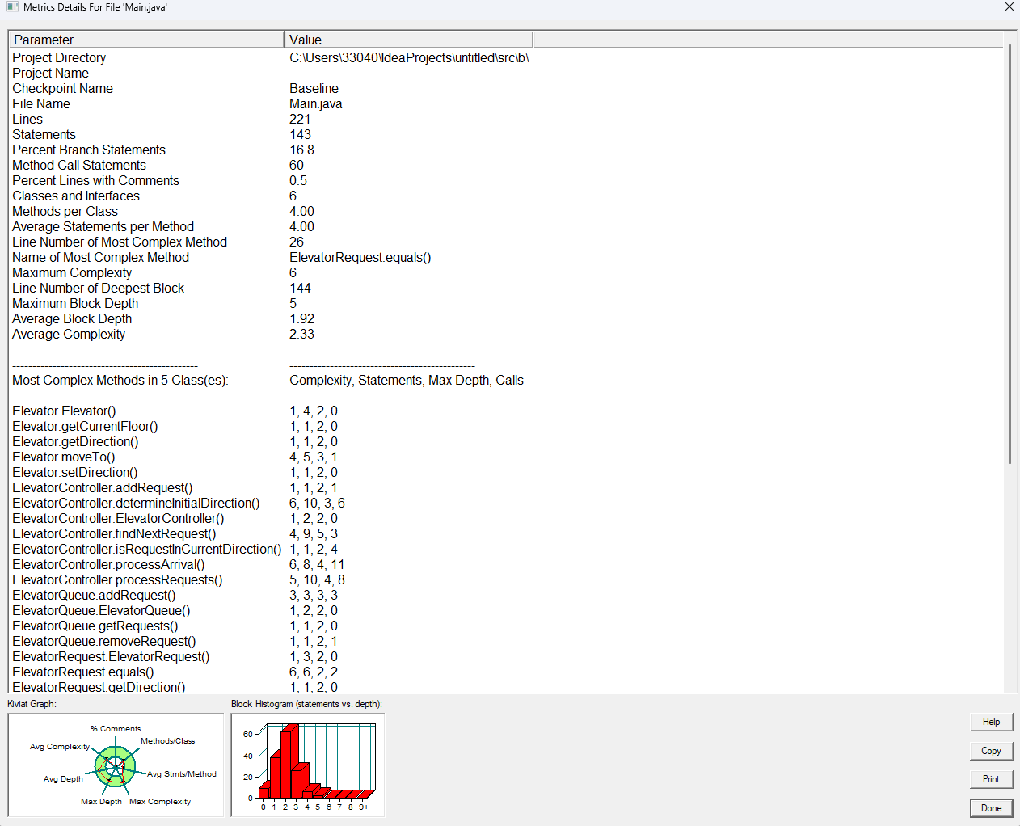Select ElevatorController.processRequests() row
1020x826 pixels.
pos(271,580)
